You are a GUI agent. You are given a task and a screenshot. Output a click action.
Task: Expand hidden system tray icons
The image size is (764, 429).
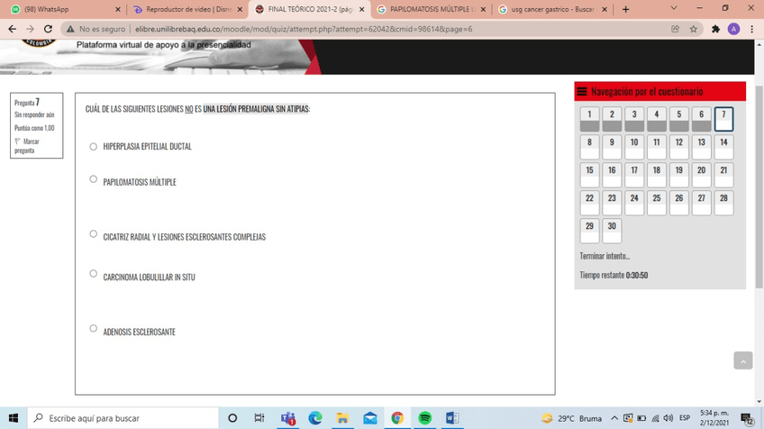[614, 418]
